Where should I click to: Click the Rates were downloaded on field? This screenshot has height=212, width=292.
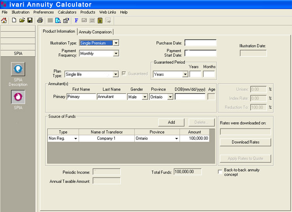pyautogui.click(x=245, y=131)
